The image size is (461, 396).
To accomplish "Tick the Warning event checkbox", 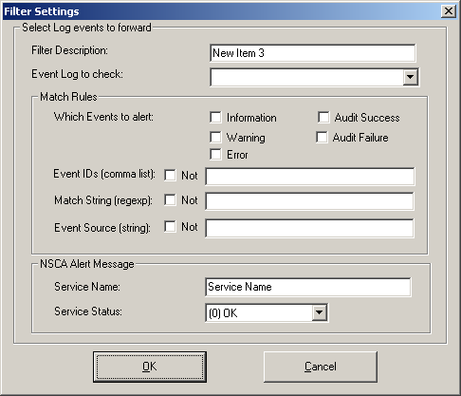I will (215, 138).
